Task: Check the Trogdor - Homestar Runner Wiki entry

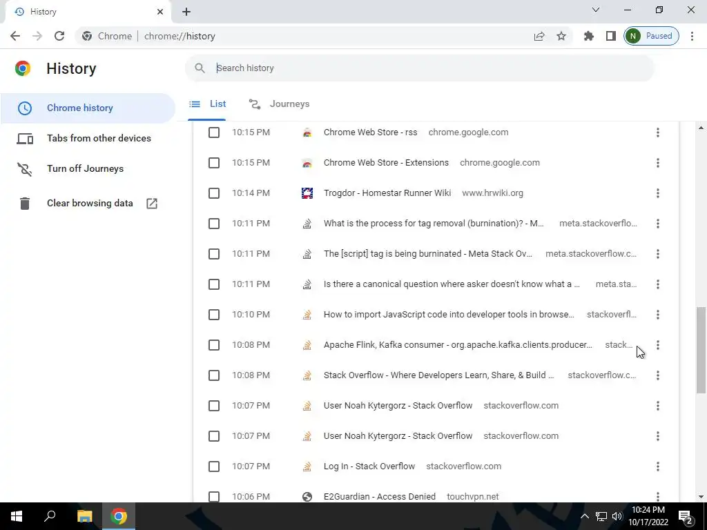Action: click(214, 193)
